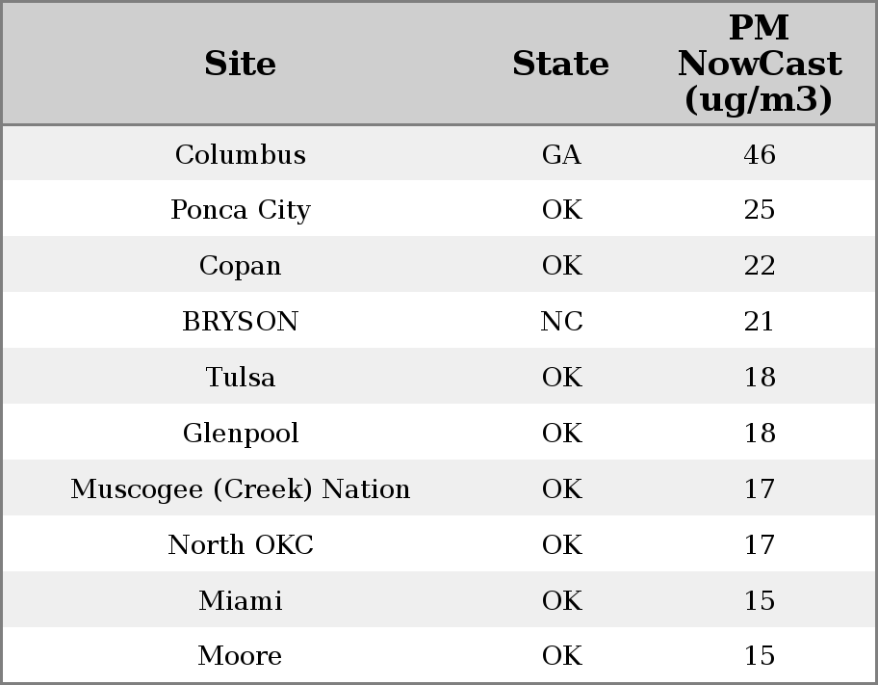The image size is (878, 685).
Task: Click the Glenpool site name
Action: [241, 434]
